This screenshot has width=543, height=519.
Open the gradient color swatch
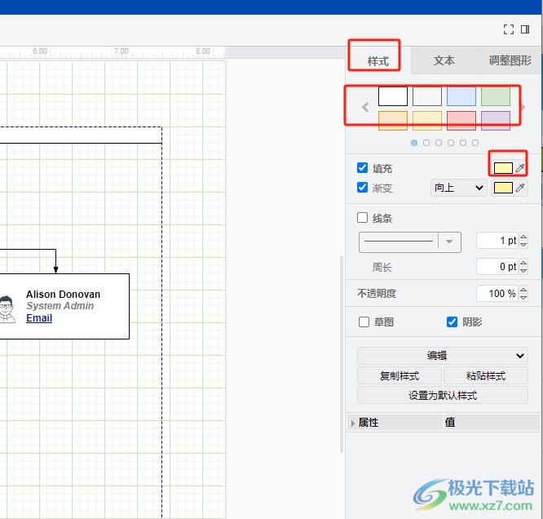(x=503, y=188)
